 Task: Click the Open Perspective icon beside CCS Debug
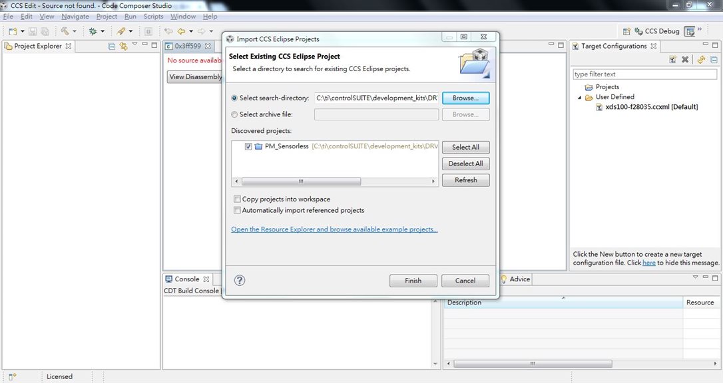(626, 31)
